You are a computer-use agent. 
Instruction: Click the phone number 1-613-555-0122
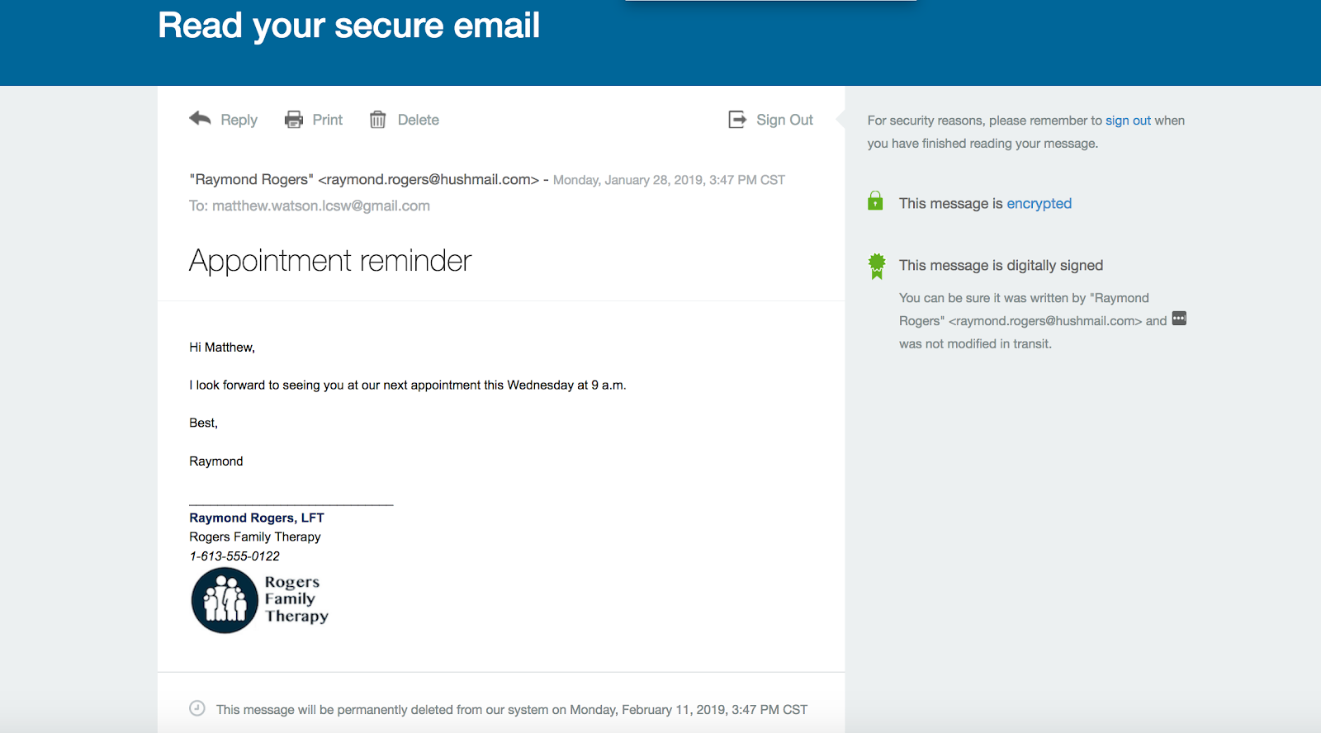tap(234, 556)
